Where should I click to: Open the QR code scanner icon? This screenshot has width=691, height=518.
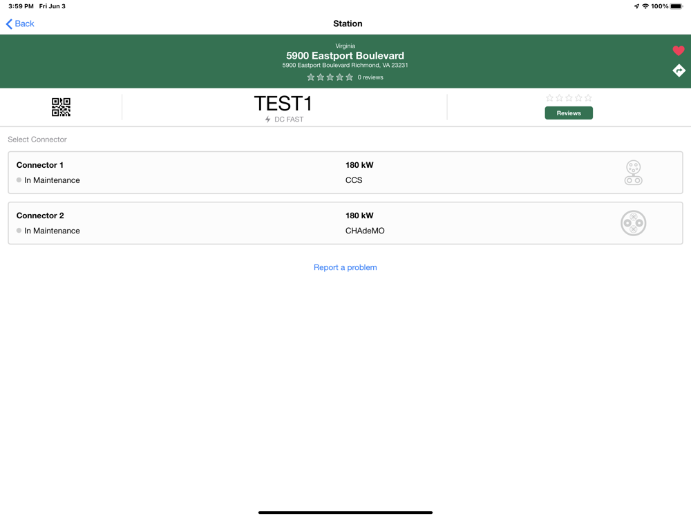point(61,107)
